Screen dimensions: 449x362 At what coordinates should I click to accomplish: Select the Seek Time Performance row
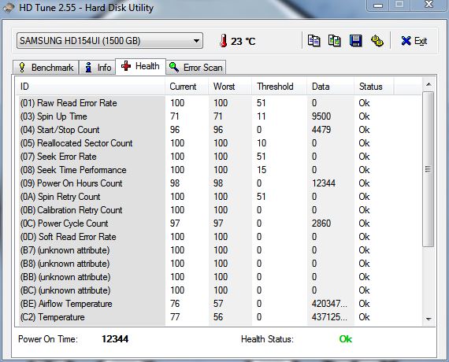tap(219, 170)
